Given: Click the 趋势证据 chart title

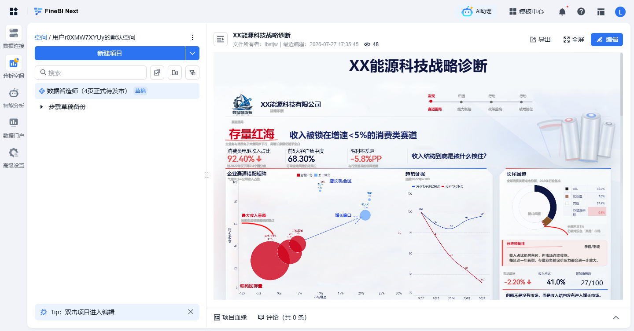Looking at the screenshot, I should coord(415,174).
